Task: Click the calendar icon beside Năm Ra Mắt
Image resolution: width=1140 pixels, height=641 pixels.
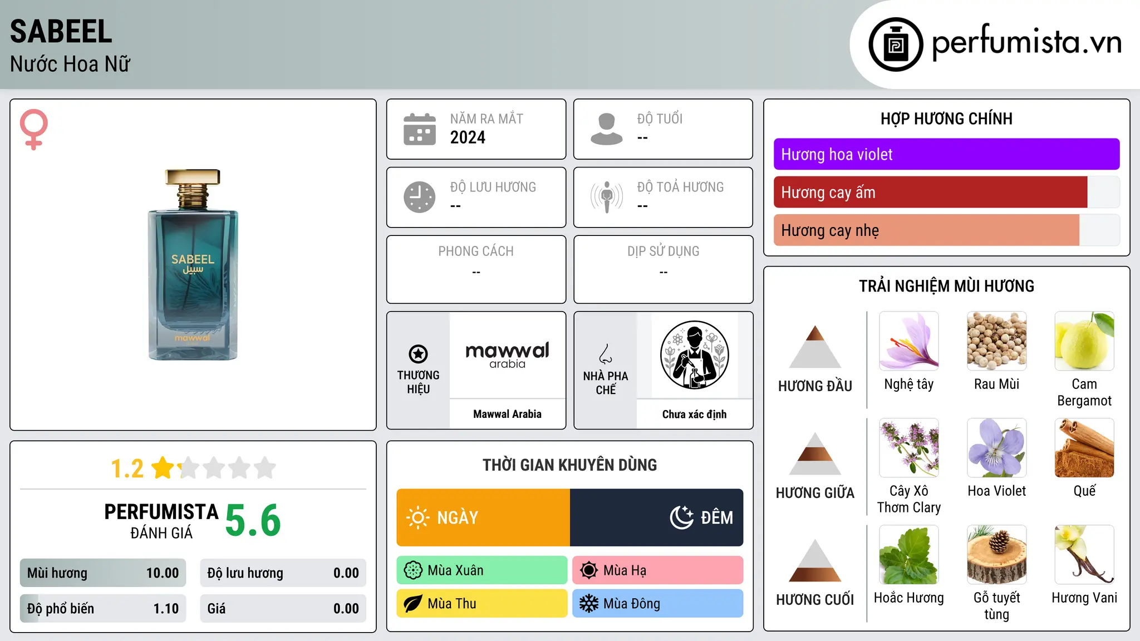Action: pyautogui.click(x=420, y=129)
